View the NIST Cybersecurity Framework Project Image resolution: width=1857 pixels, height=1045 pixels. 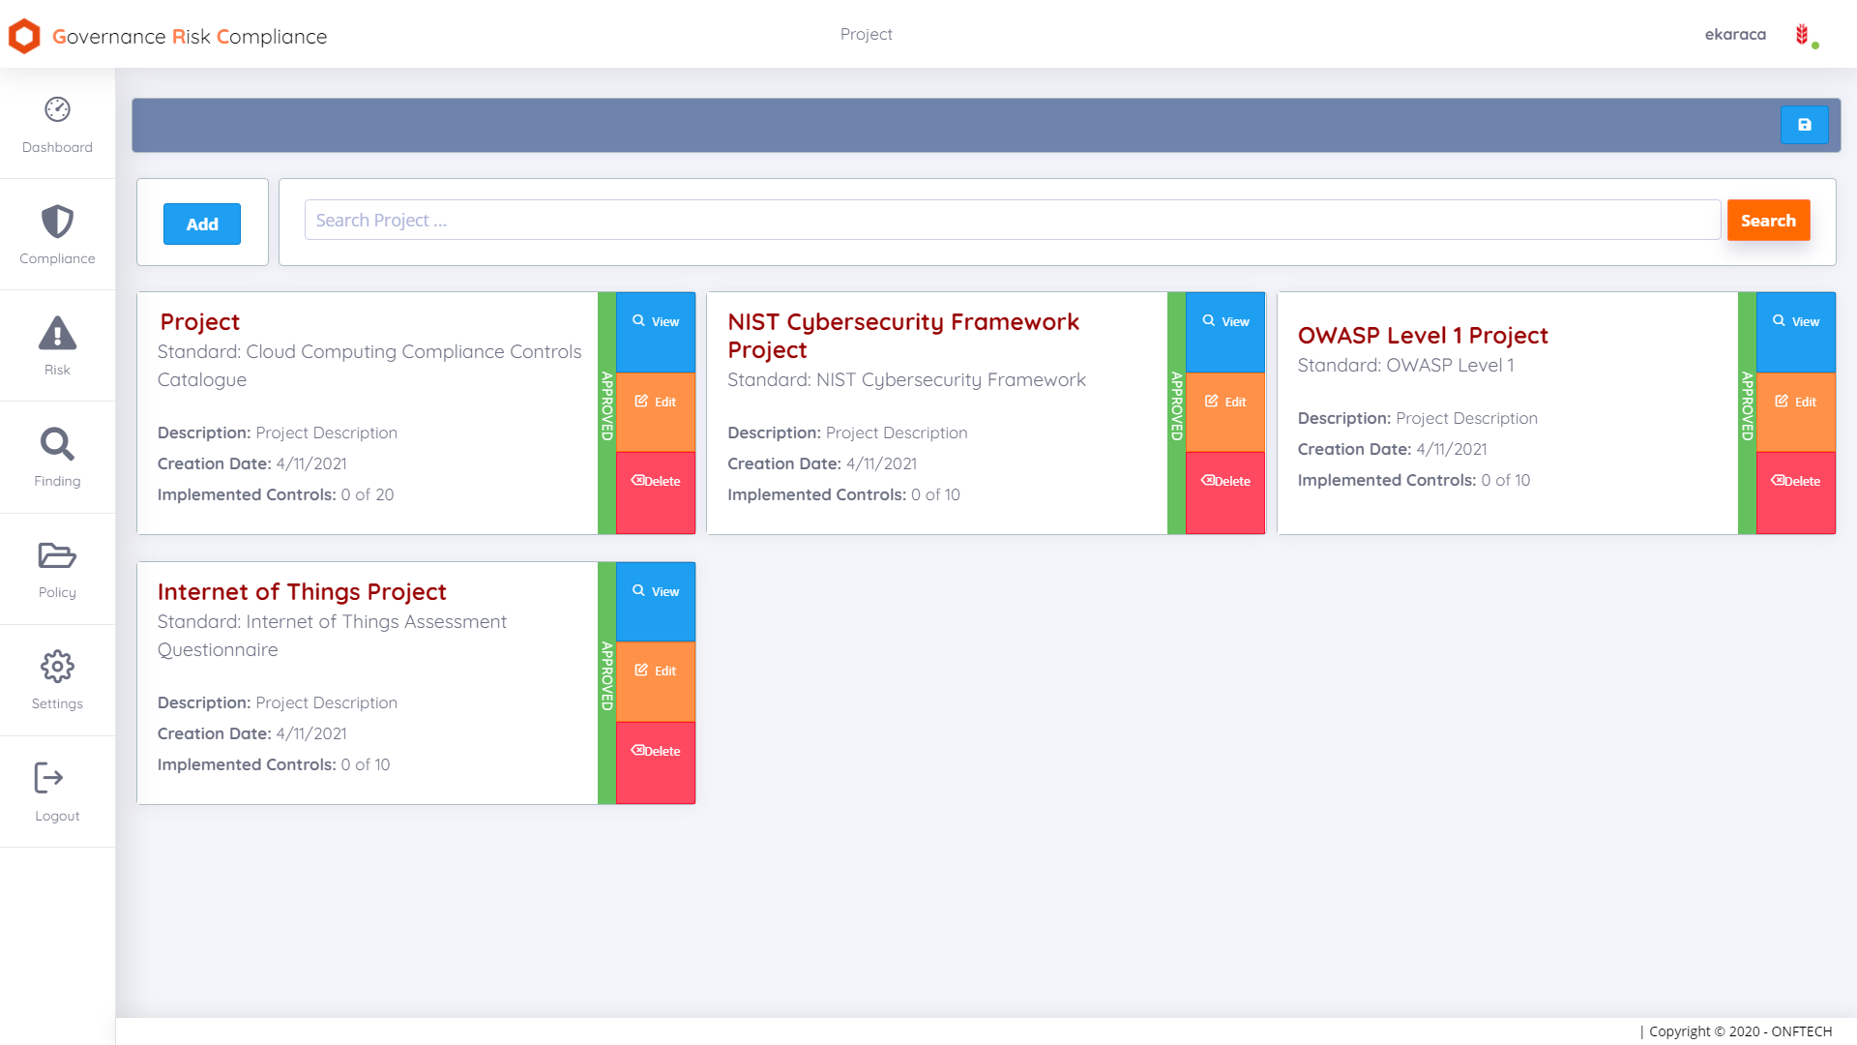point(1225,332)
